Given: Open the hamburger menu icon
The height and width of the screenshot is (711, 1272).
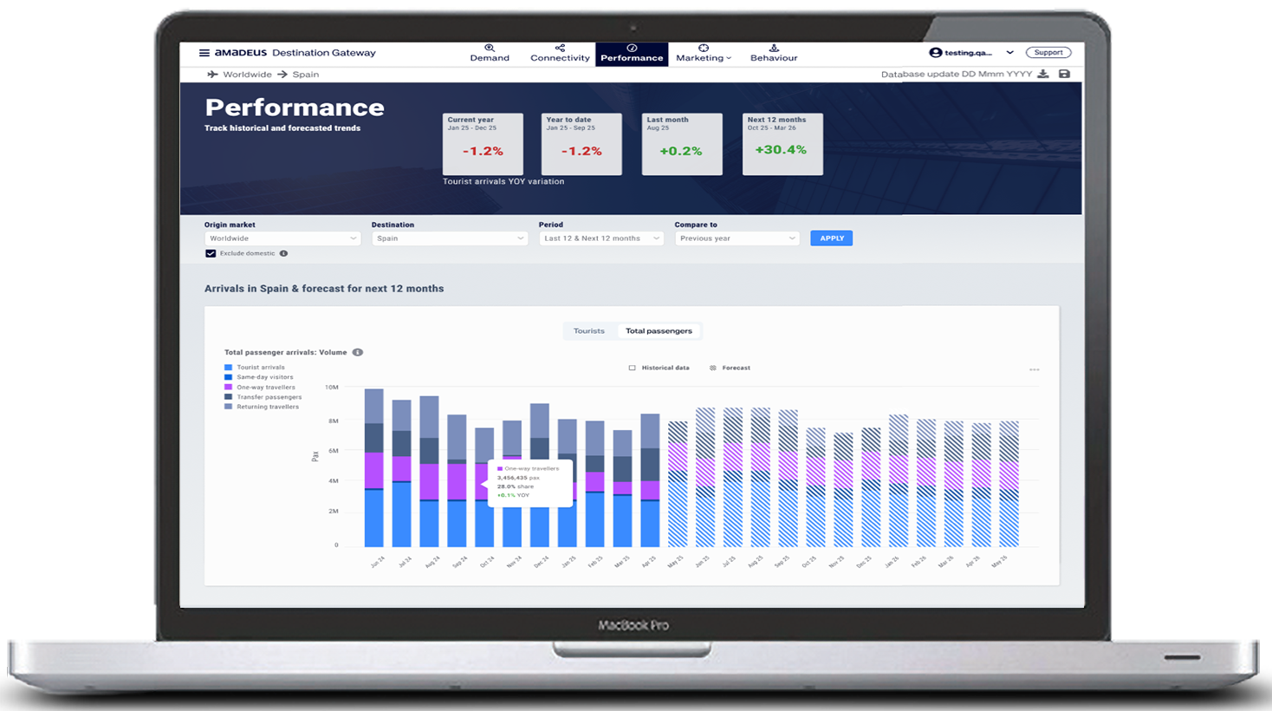Looking at the screenshot, I should coord(204,53).
